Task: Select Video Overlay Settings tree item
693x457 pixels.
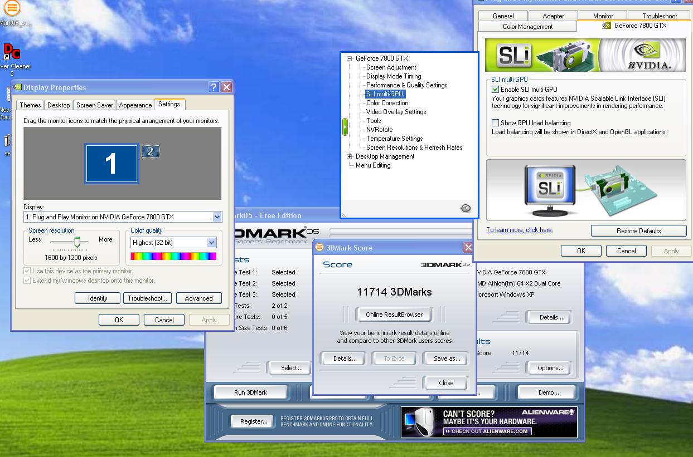Action: (396, 112)
